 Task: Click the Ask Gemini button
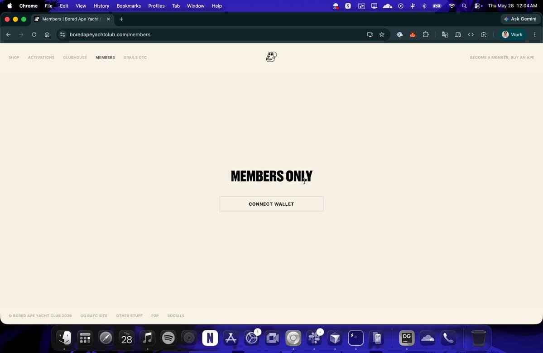520,19
